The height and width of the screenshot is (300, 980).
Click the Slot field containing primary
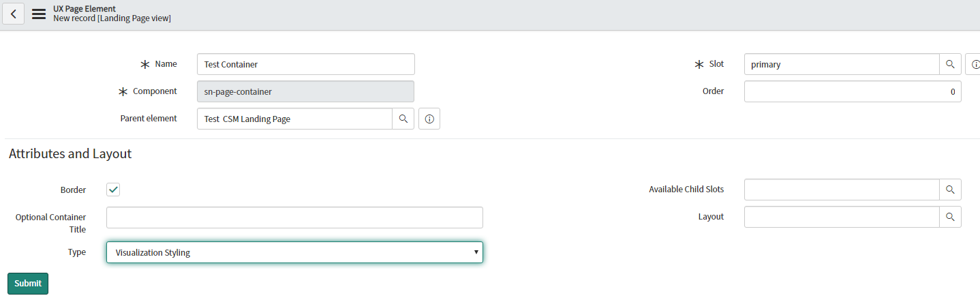coord(842,64)
